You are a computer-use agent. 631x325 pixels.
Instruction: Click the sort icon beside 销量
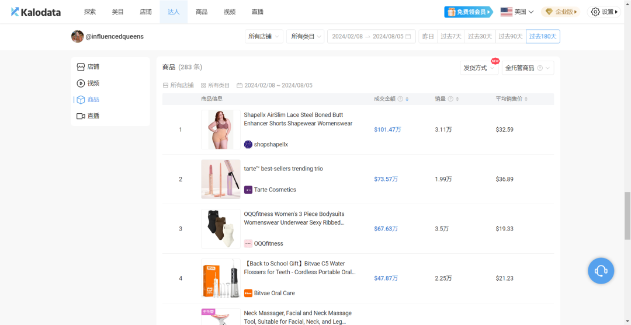point(457,99)
